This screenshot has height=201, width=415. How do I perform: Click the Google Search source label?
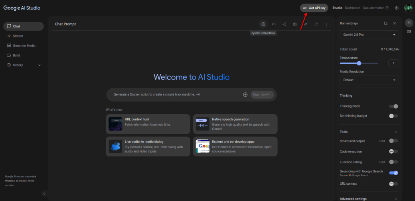click(x=359, y=176)
